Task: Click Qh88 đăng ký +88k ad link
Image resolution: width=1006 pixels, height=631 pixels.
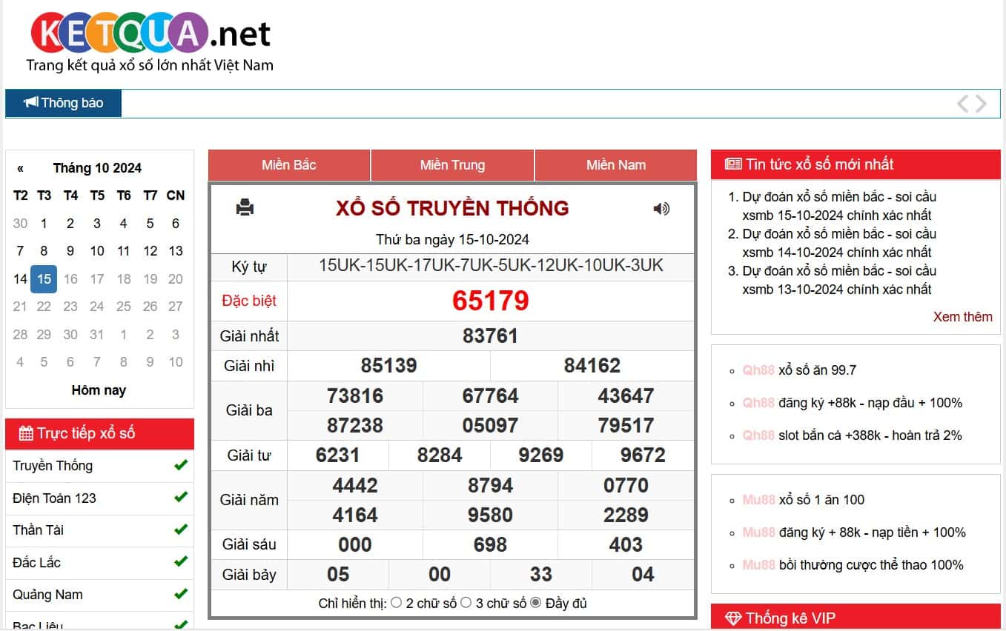Action: [852, 403]
